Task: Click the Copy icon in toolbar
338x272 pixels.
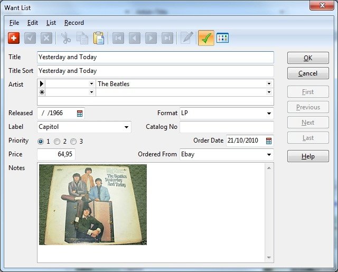Action: click(x=82, y=38)
